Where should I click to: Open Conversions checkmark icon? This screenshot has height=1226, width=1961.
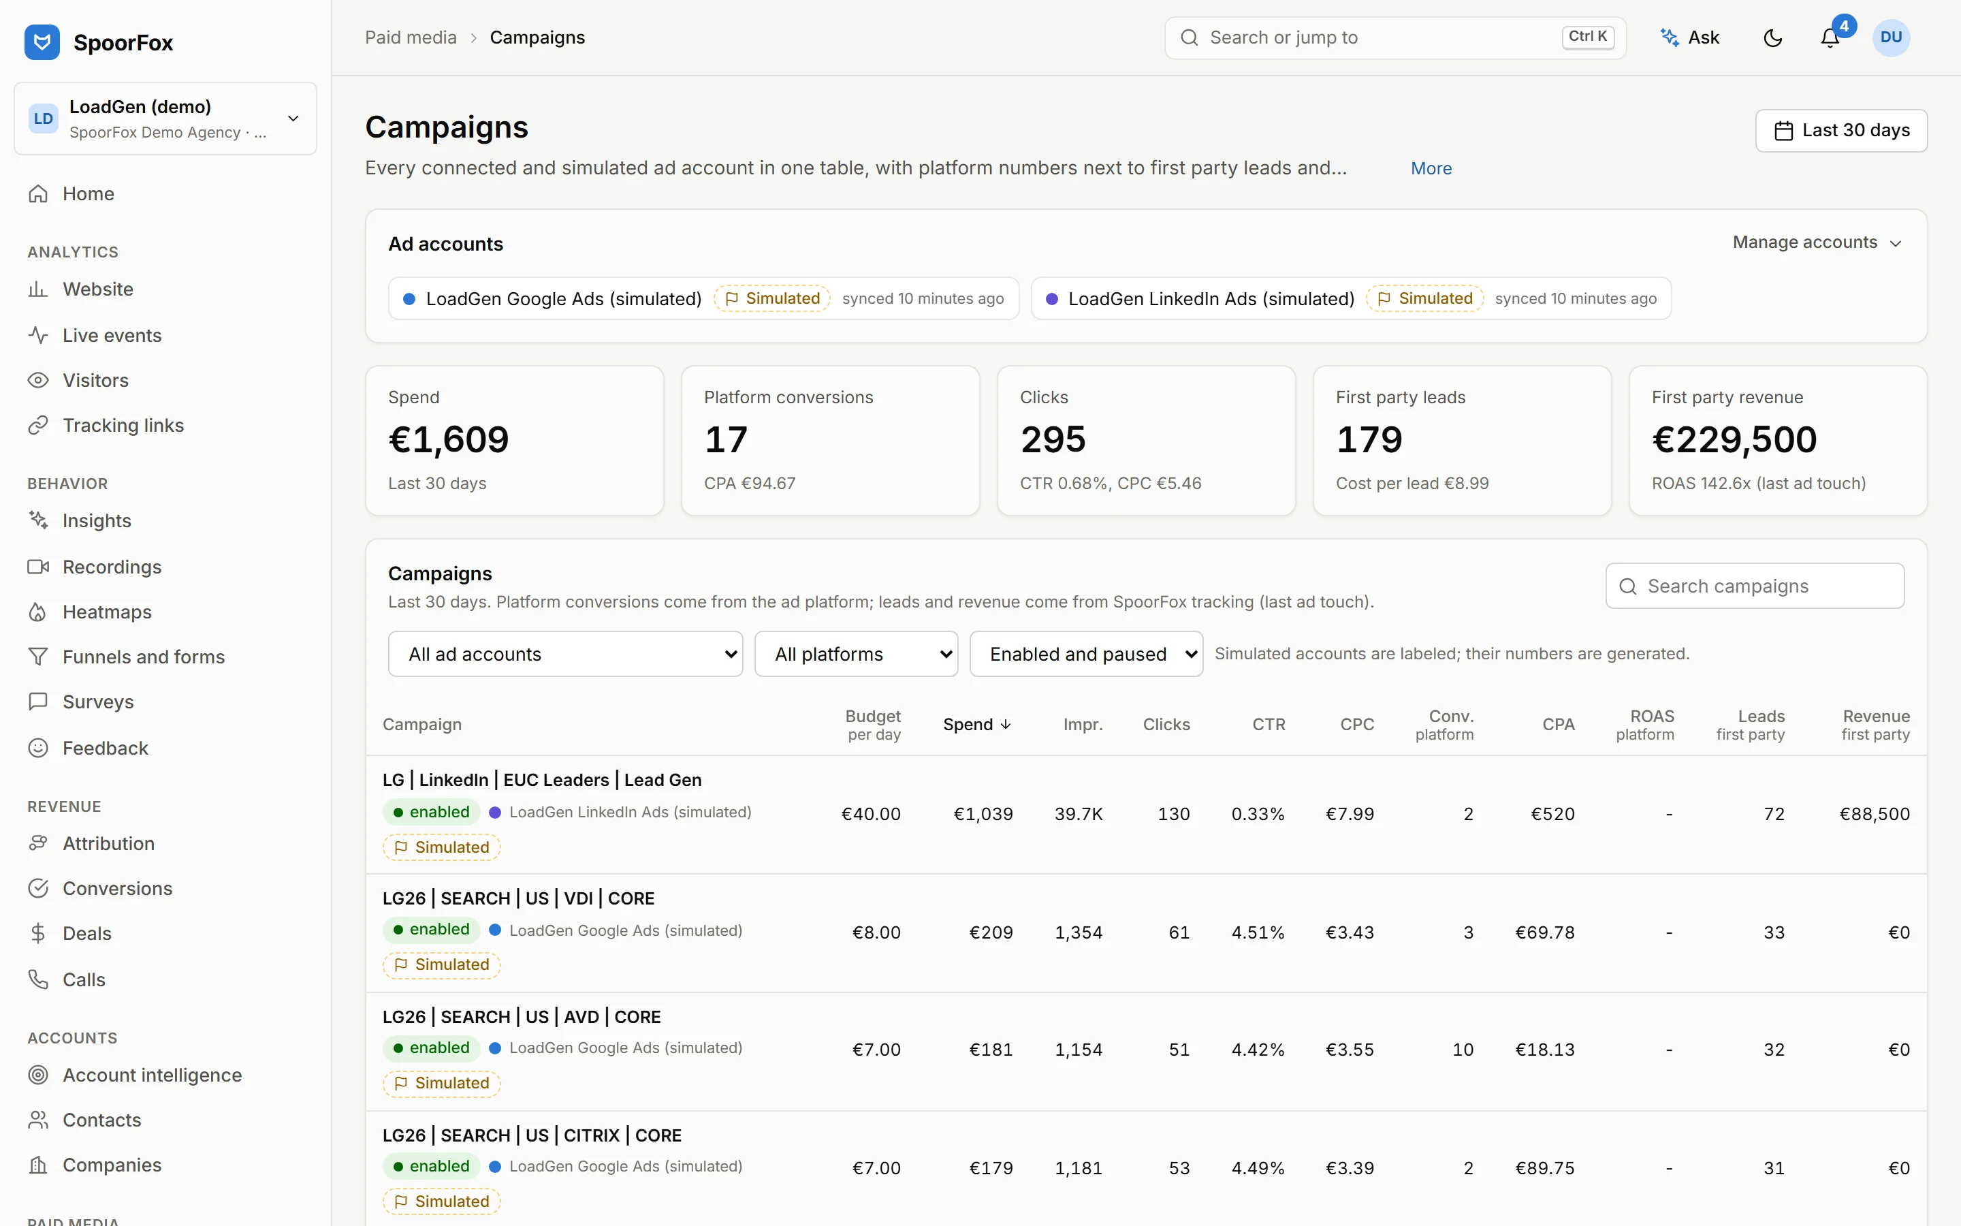point(38,889)
